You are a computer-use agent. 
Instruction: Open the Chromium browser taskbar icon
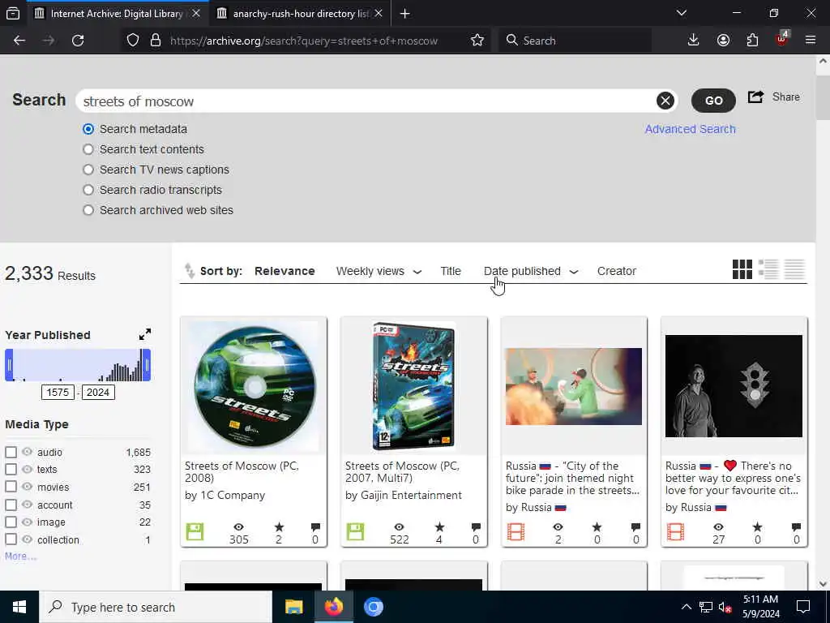(x=373, y=607)
